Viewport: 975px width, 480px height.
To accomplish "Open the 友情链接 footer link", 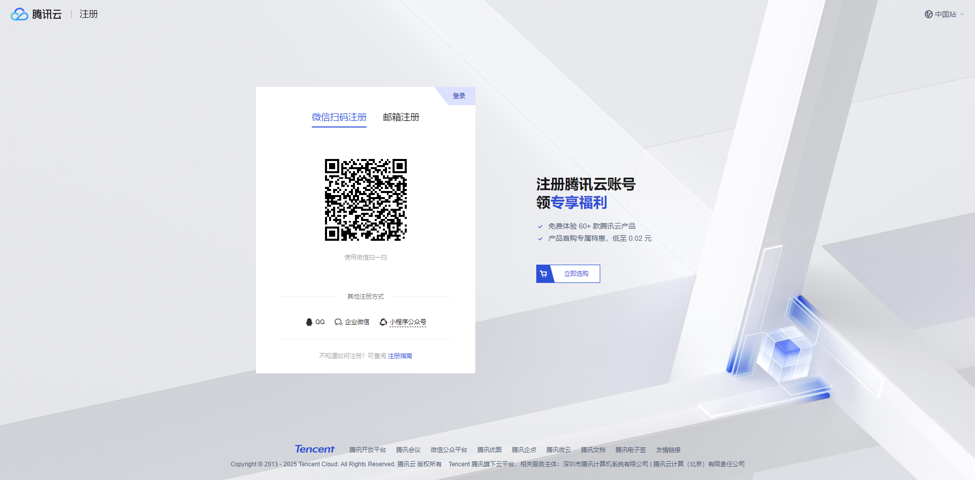I will 668,450.
